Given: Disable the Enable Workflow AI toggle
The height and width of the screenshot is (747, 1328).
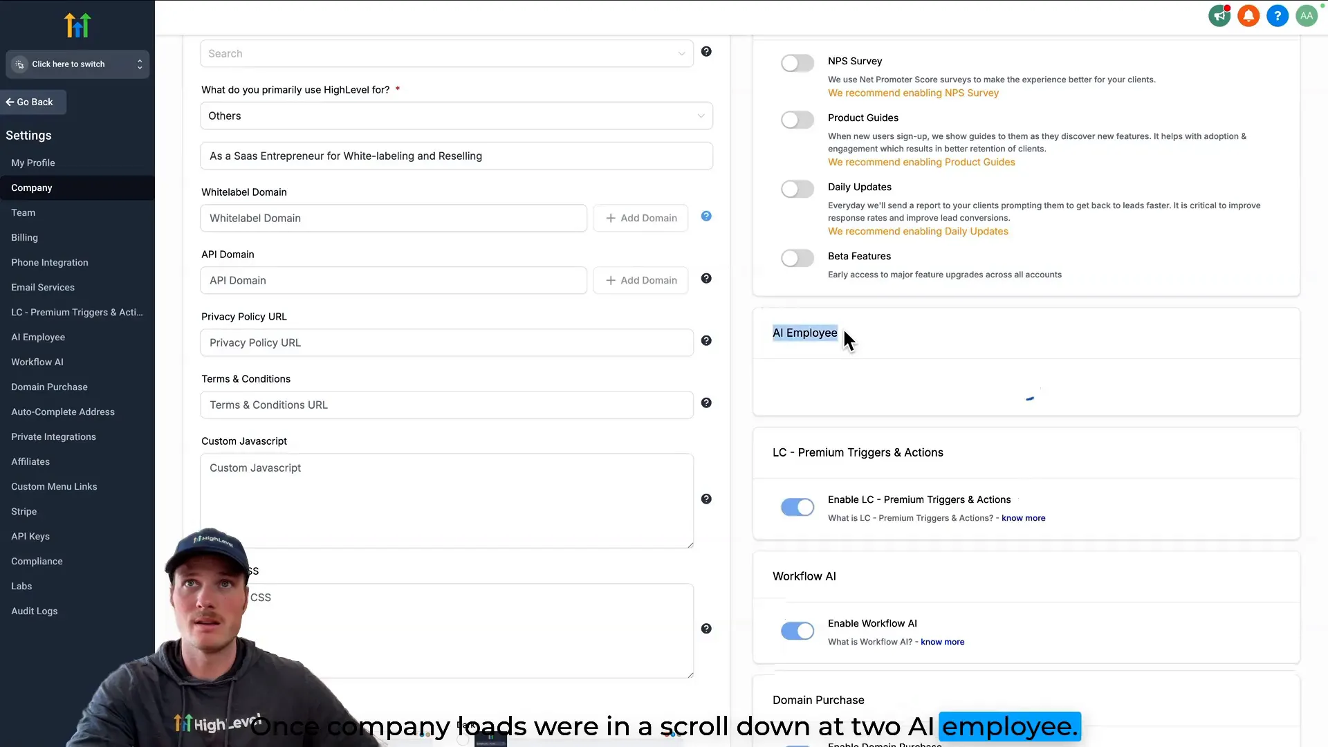Looking at the screenshot, I should (797, 631).
